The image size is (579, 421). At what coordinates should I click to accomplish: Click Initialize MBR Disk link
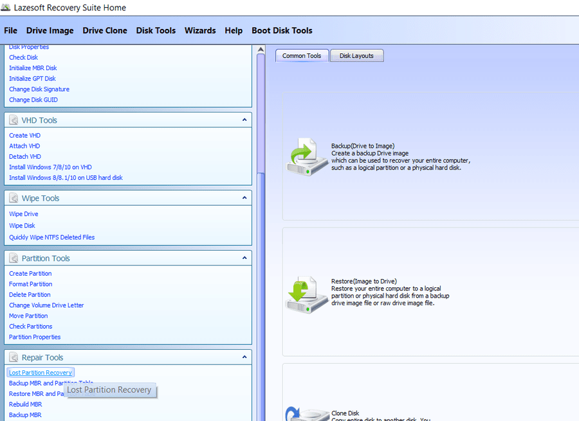33,68
